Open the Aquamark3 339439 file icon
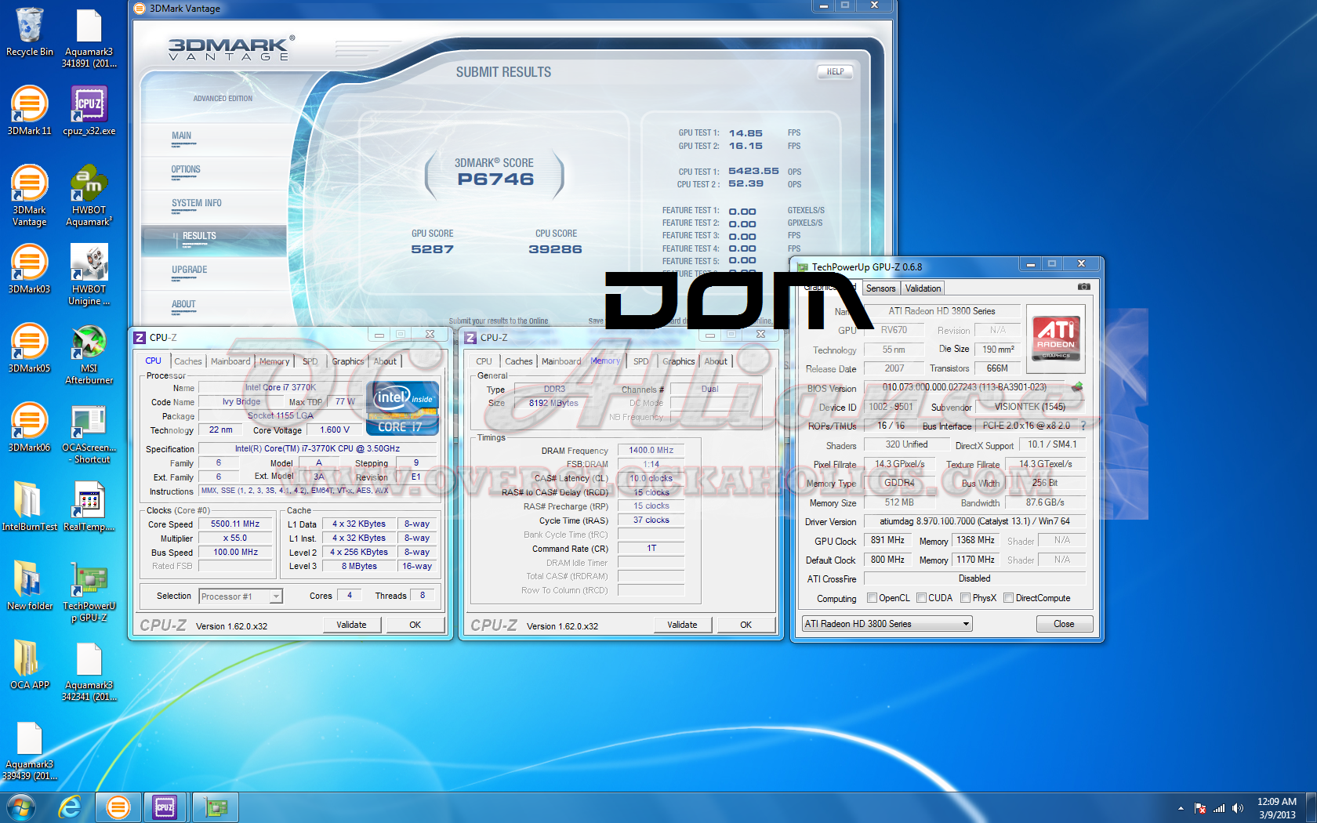 [30, 750]
